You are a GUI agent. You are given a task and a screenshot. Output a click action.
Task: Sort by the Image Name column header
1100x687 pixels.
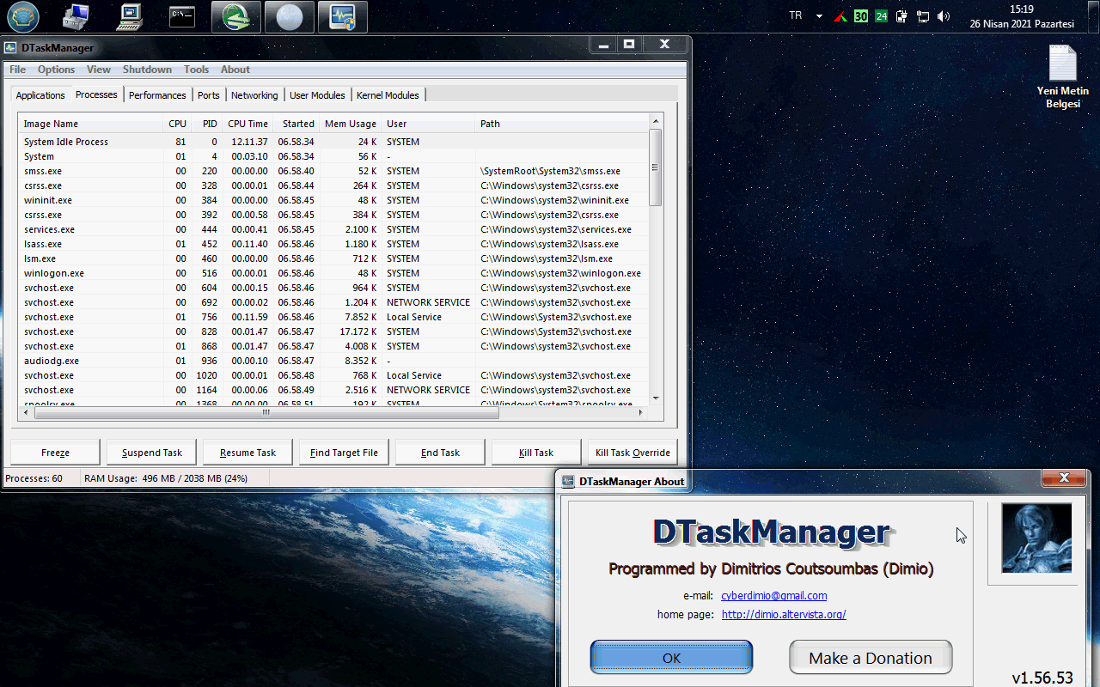(x=91, y=124)
